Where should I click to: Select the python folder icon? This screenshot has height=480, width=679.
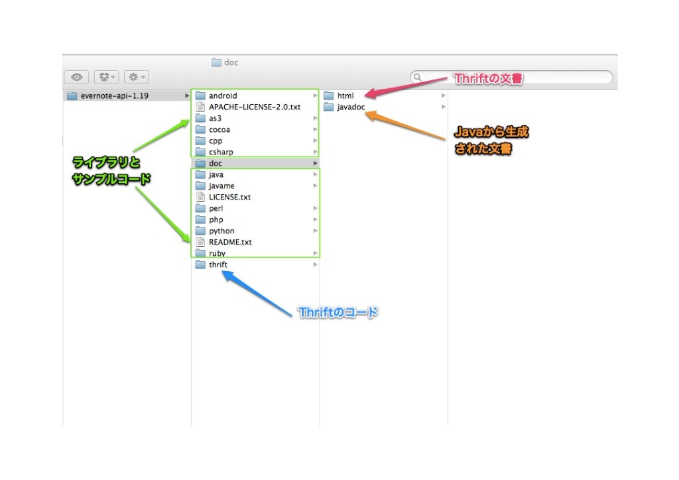(200, 231)
